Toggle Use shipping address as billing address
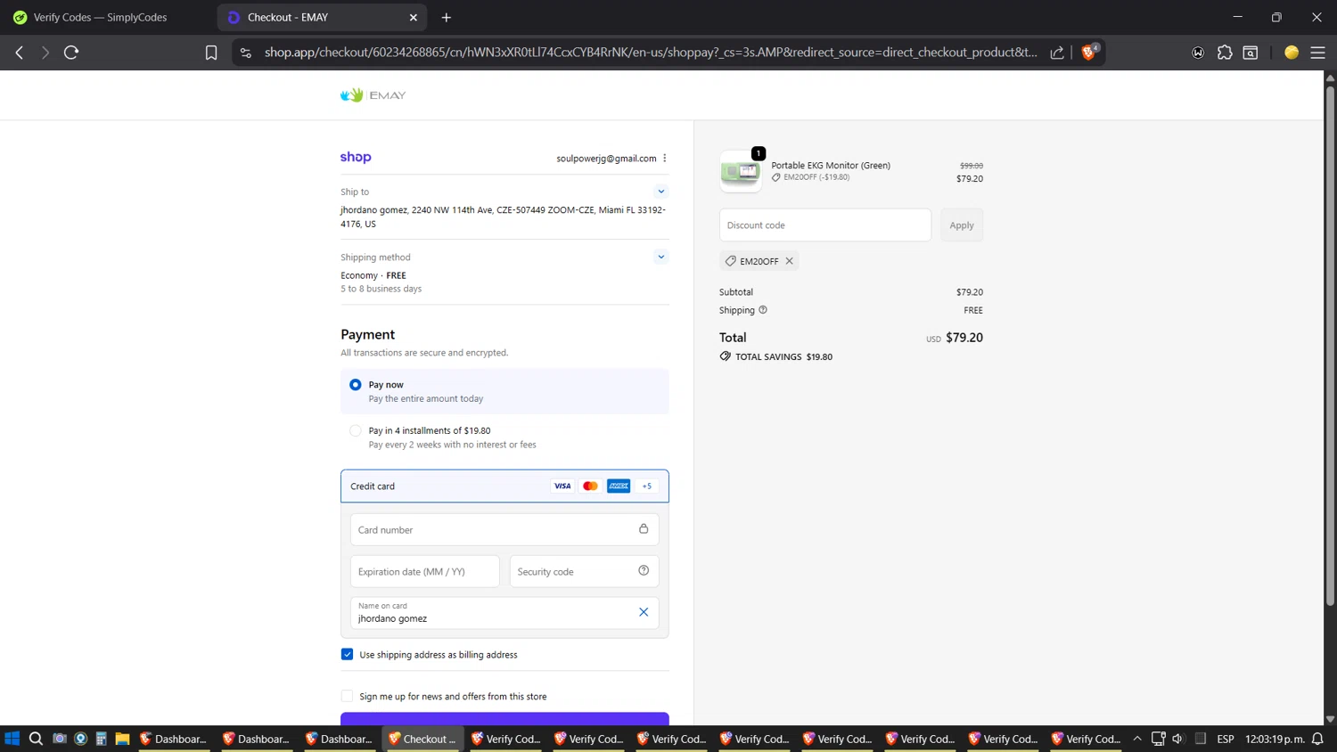This screenshot has height=752, width=1337. (348, 655)
